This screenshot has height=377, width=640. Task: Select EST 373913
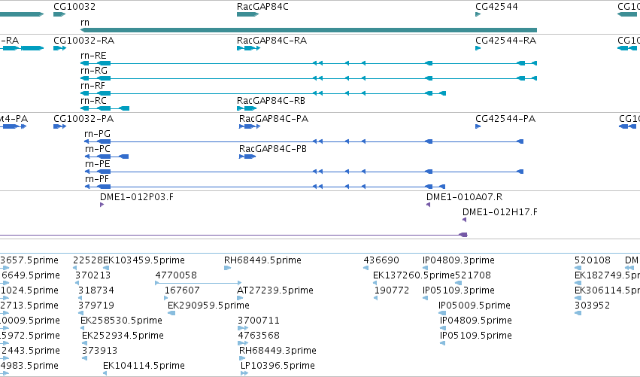pos(99,351)
